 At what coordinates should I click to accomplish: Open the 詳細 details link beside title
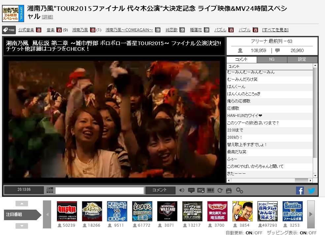(47, 17)
